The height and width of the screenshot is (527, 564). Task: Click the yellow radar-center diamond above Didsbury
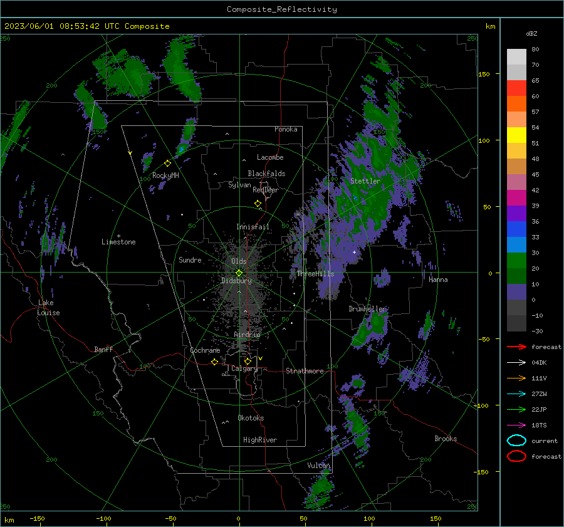pyautogui.click(x=239, y=273)
